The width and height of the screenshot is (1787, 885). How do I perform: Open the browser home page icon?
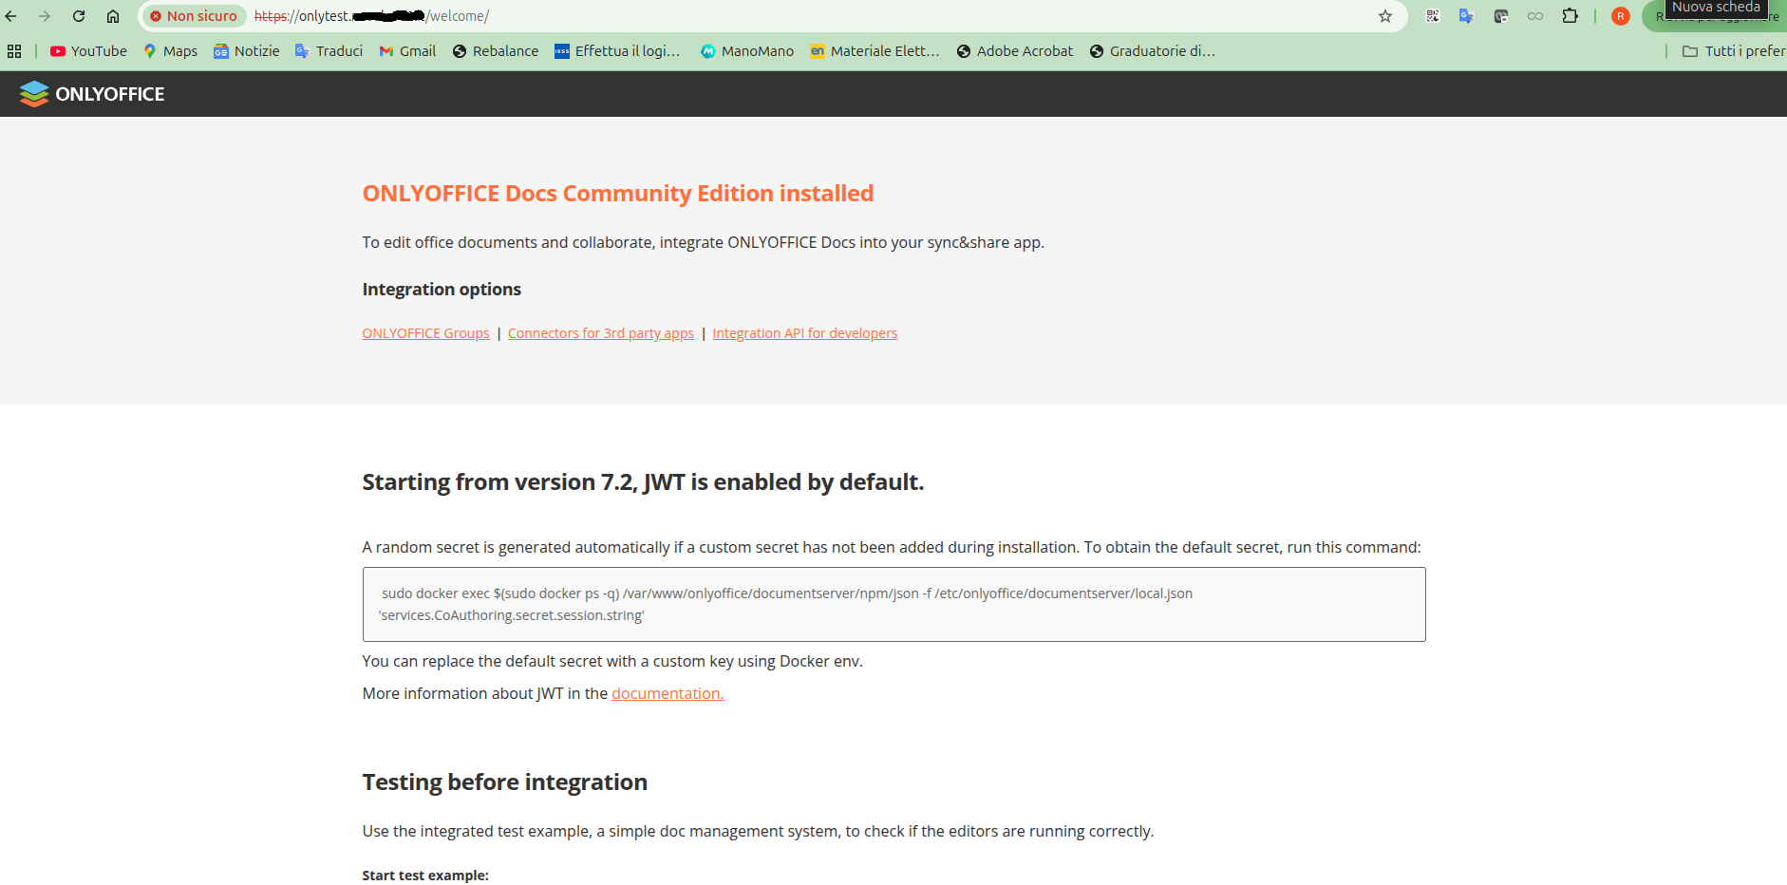(x=113, y=16)
